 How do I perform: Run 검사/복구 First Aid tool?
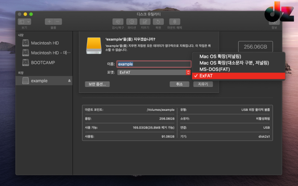coord(118,22)
